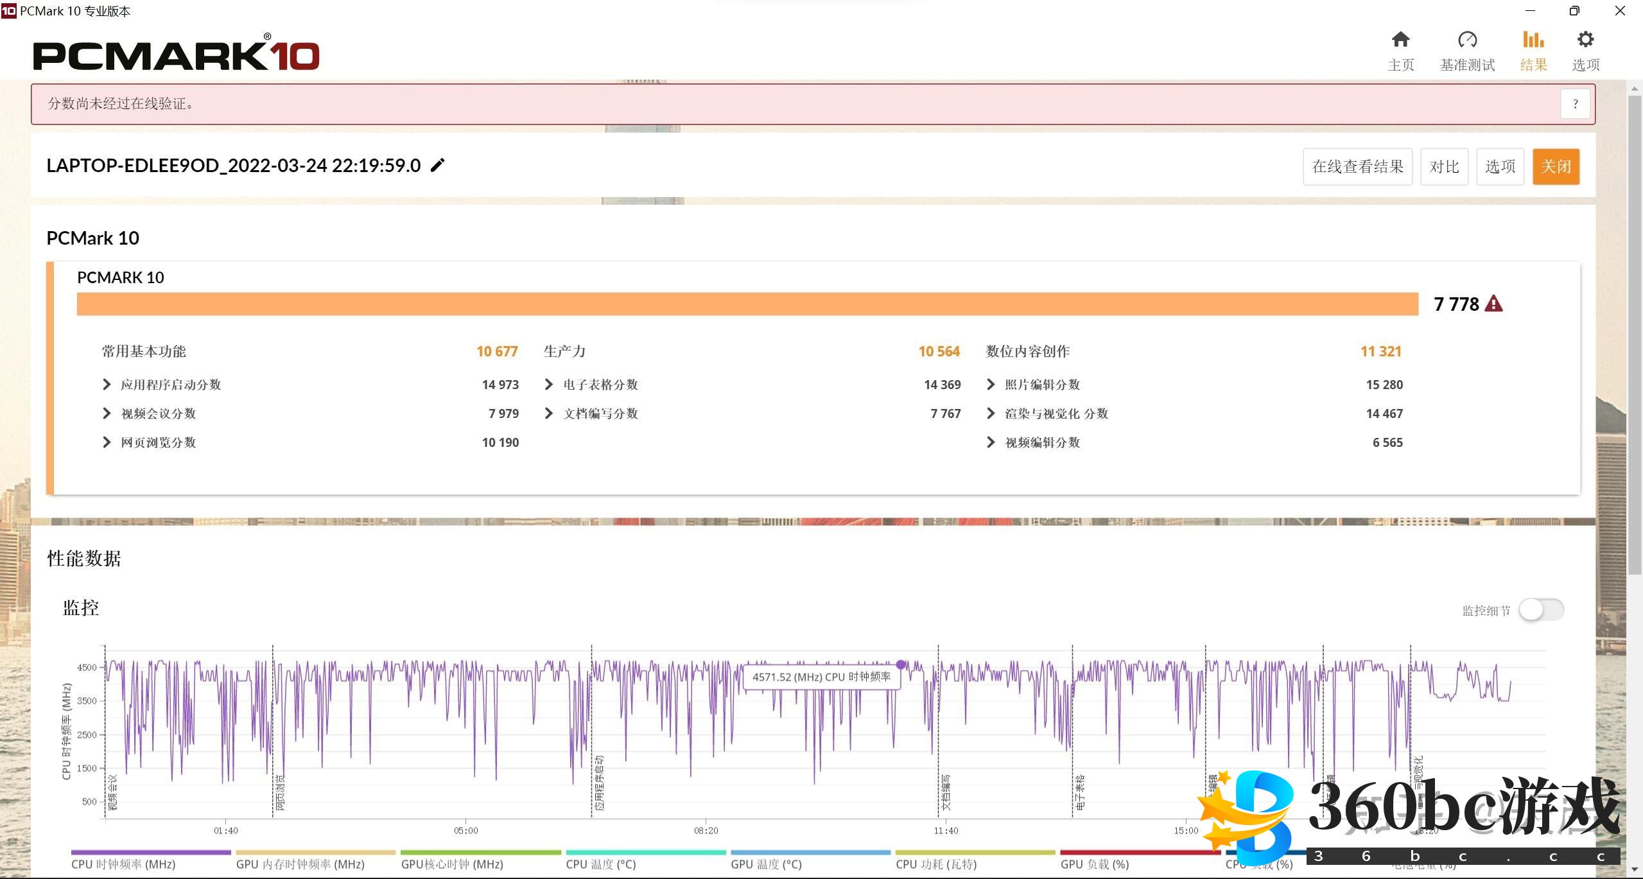The image size is (1643, 879).
Task: Toggle the GPU 温度 (°C) legend series
Action: pos(766,864)
